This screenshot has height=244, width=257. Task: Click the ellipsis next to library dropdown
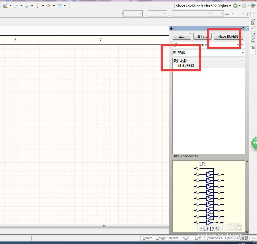tap(243, 45)
